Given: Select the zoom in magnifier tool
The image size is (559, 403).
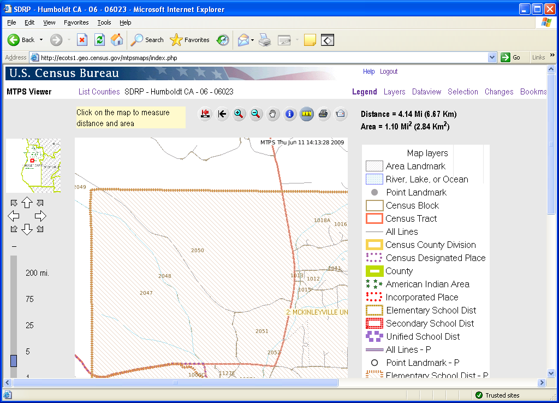Looking at the screenshot, I should pyautogui.click(x=239, y=114).
